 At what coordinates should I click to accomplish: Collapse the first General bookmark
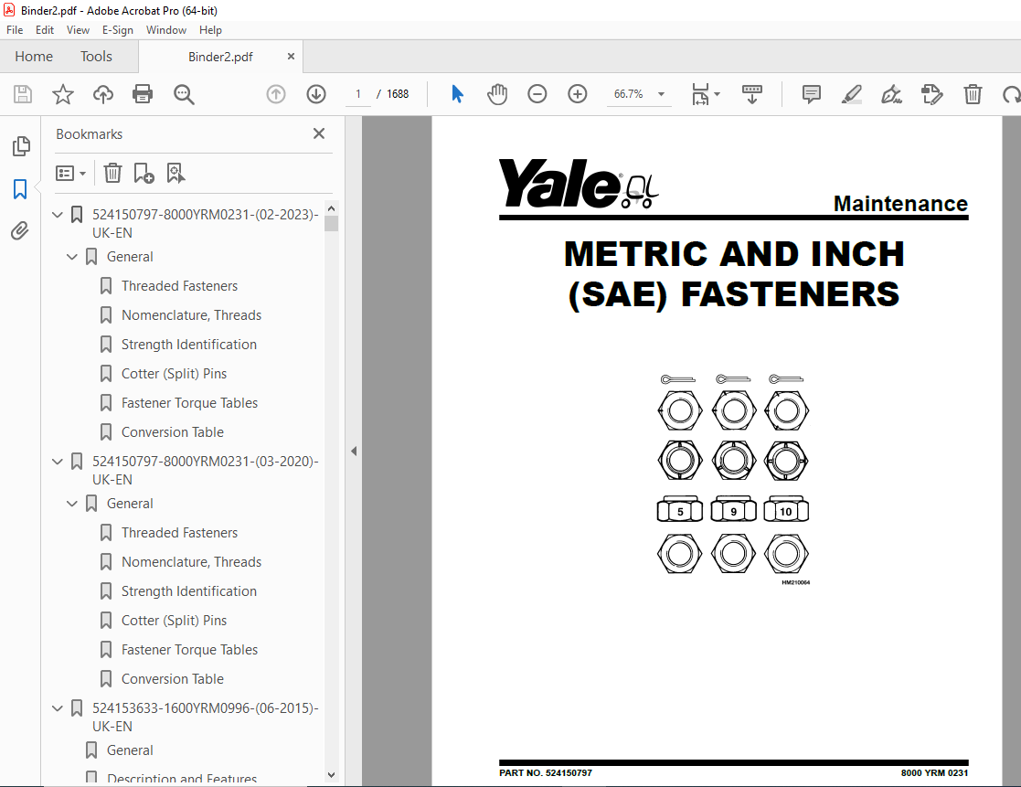(x=72, y=257)
